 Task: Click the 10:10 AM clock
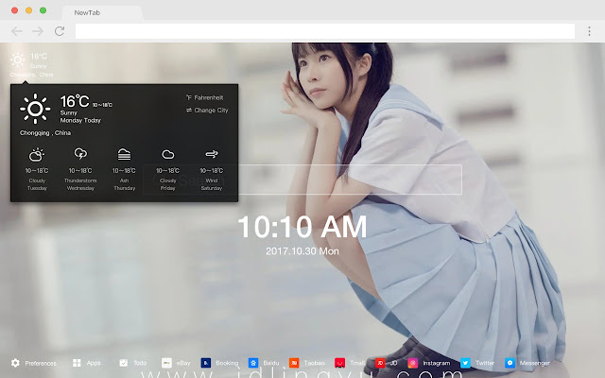302,227
